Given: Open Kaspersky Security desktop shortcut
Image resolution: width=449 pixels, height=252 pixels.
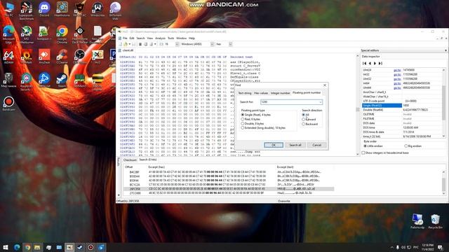Looking at the screenshot, I should (27, 82).
